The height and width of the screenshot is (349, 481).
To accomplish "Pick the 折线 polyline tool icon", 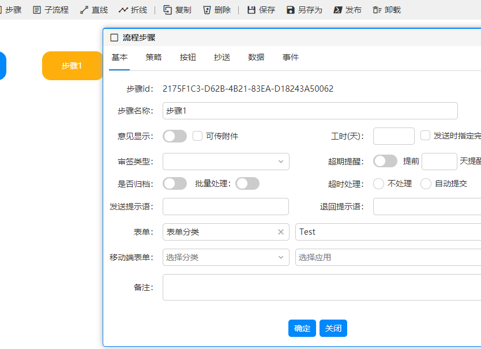I will click(123, 10).
